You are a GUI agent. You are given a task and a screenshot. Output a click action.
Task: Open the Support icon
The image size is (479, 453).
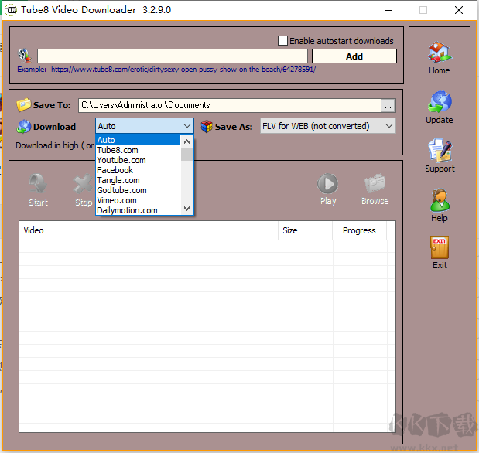[440, 150]
